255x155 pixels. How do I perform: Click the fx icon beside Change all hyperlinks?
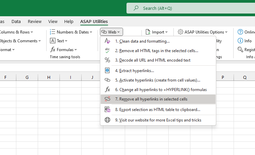[x=107, y=89]
